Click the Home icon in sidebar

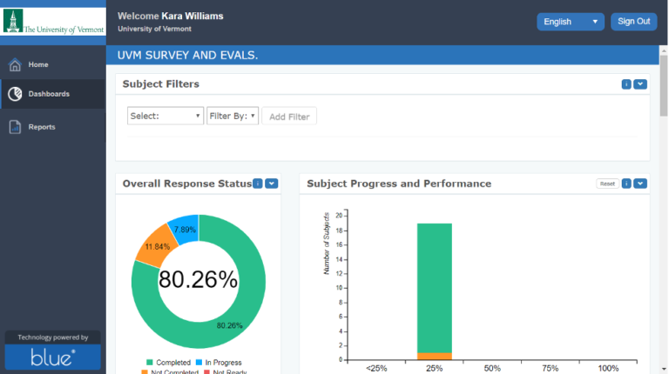15,65
